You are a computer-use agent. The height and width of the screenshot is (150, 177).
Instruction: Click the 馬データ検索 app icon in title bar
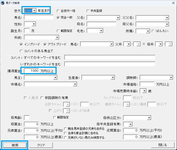click(2, 3)
